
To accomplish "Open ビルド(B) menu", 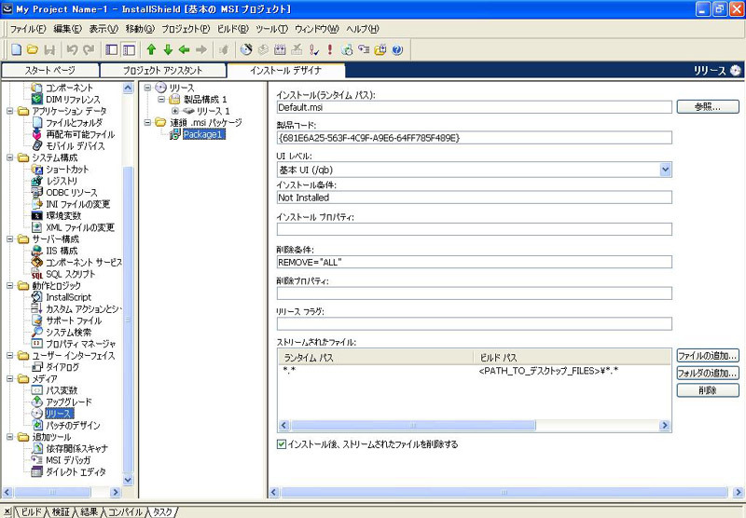I will [232, 29].
